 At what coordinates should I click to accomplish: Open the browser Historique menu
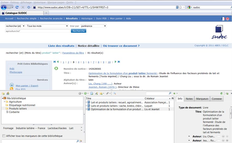tap(40, 2)
